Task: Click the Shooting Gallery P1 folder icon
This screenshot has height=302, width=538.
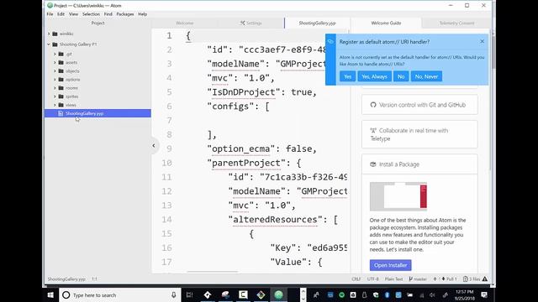Action: click(x=55, y=44)
